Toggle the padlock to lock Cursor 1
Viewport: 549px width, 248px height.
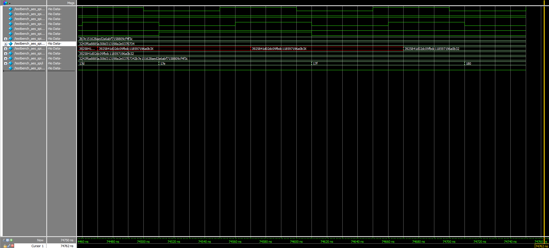(x=5, y=246)
